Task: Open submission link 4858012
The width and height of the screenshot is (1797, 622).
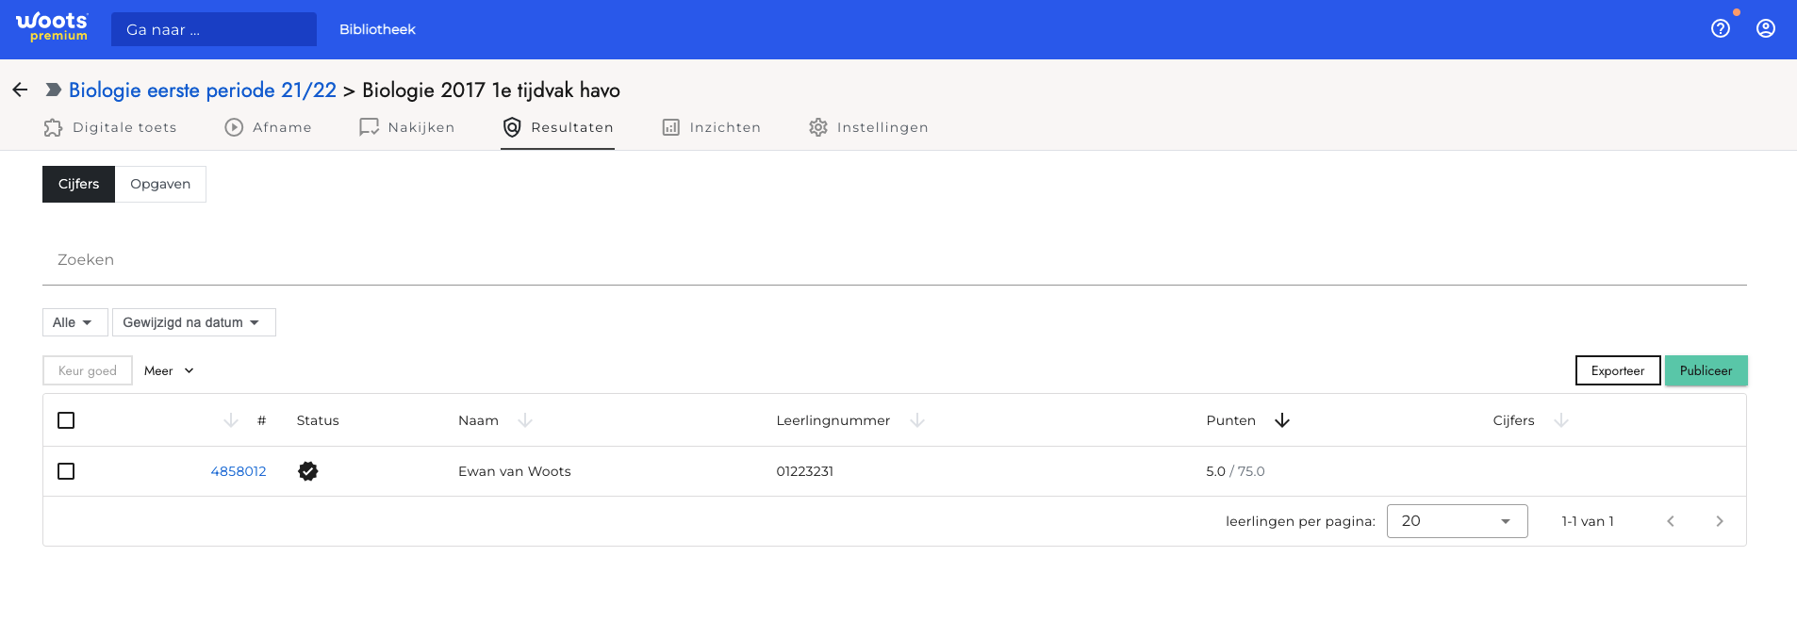Action: pyautogui.click(x=239, y=471)
